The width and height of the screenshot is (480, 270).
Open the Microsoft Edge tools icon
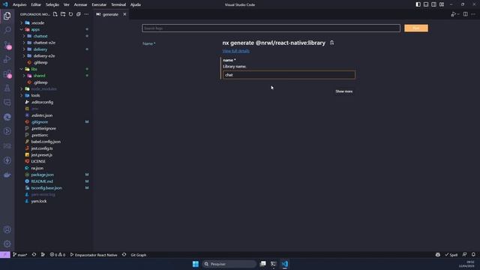7,117
